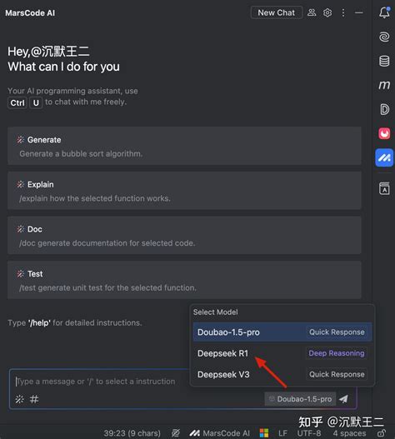
Task: Open MarsCode AI status bar widget
Action: pos(220,433)
